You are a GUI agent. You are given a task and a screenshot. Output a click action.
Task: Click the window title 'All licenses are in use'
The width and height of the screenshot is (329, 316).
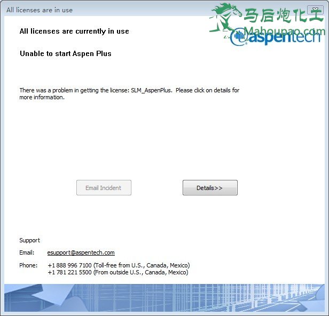tap(40, 10)
